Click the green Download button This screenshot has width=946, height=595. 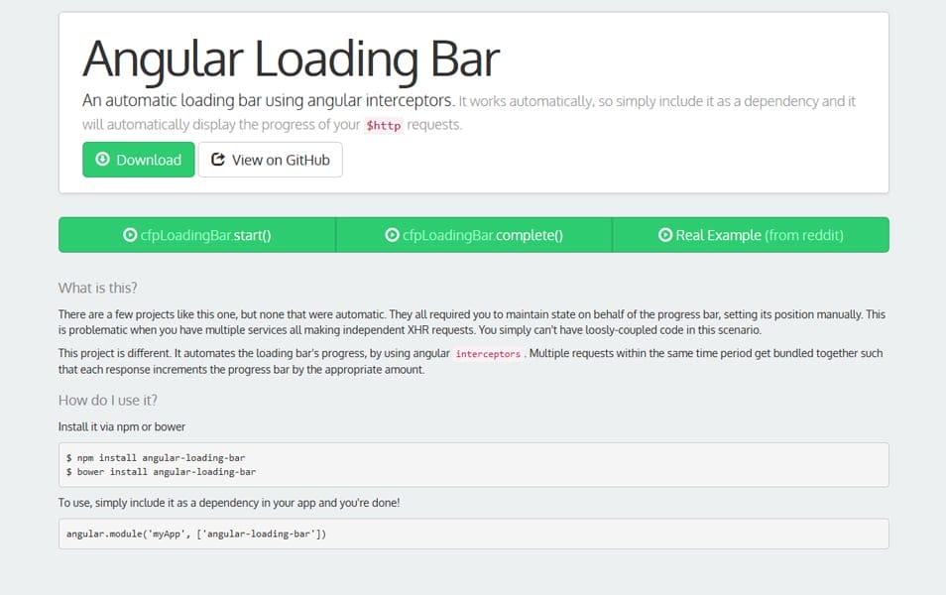coord(138,159)
